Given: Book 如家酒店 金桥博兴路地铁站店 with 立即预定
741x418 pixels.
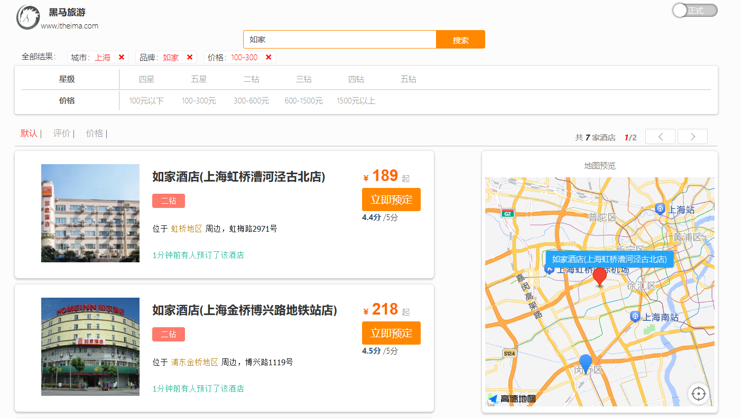Looking at the screenshot, I should pyautogui.click(x=391, y=333).
